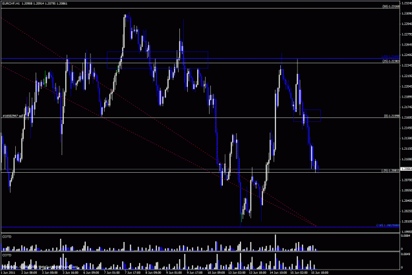The width and height of the screenshot is (412, 275).
Task: Click the 9 Jun 17:00 time label
Action: pos(194,272)
